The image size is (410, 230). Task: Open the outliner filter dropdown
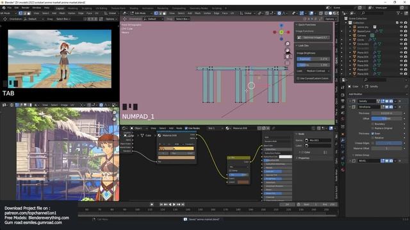coord(399,13)
